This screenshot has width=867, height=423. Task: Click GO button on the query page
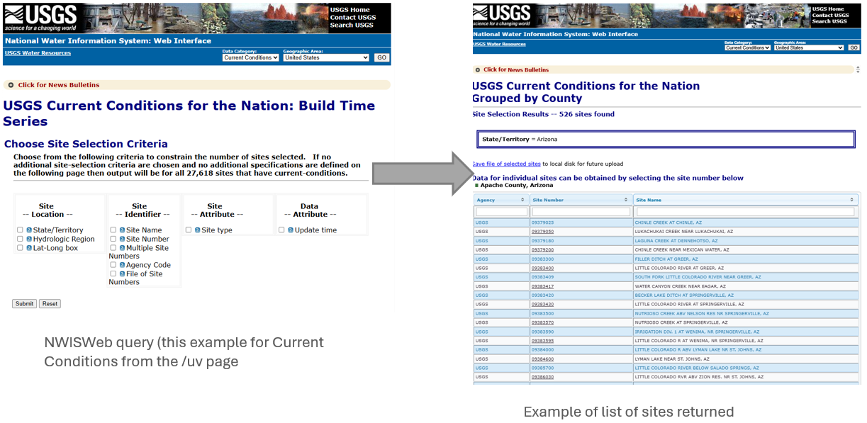(381, 58)
